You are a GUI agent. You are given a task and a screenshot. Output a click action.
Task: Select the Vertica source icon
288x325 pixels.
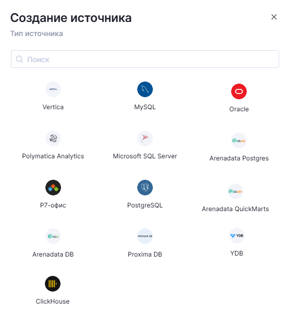coord(53,89)
